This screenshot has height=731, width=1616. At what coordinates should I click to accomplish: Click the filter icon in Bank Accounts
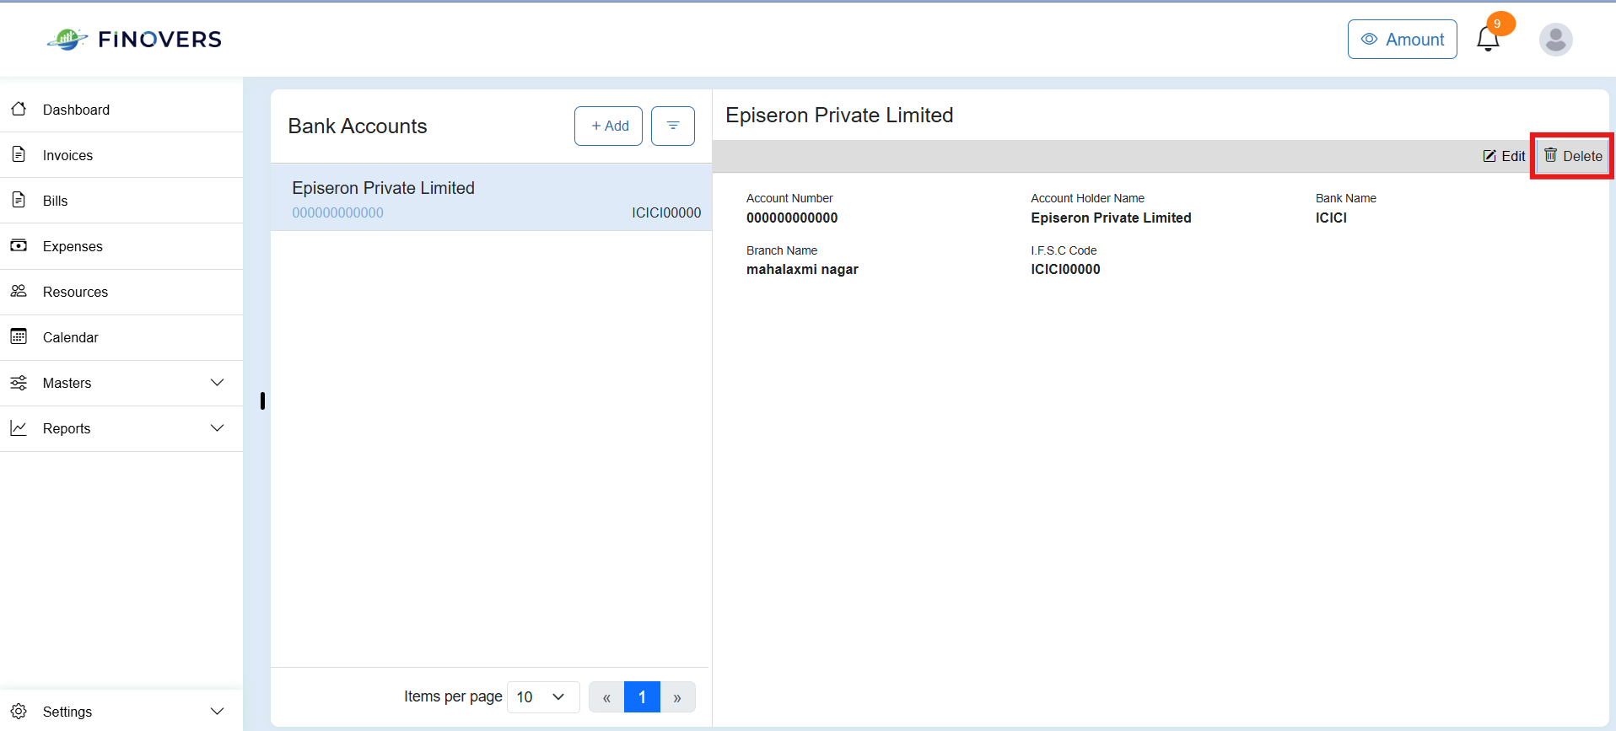(673, 126)
